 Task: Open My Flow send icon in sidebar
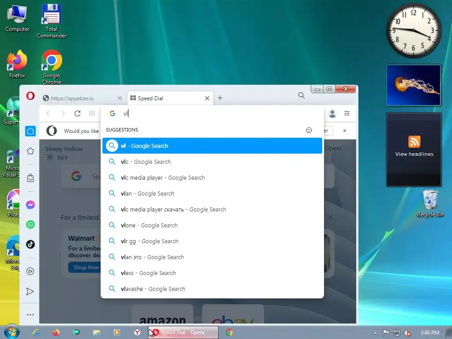pos(30,291)
